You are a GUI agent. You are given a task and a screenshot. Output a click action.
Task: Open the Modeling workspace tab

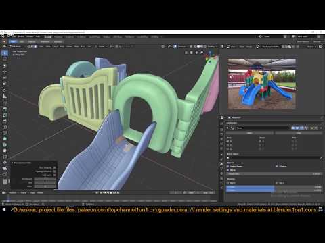click(58, 37)
